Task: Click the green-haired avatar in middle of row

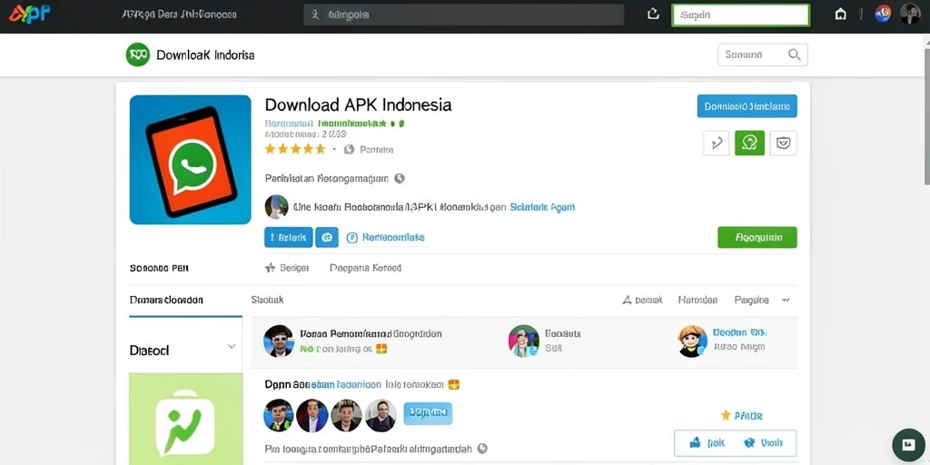Action: click(x=524, y=341)
